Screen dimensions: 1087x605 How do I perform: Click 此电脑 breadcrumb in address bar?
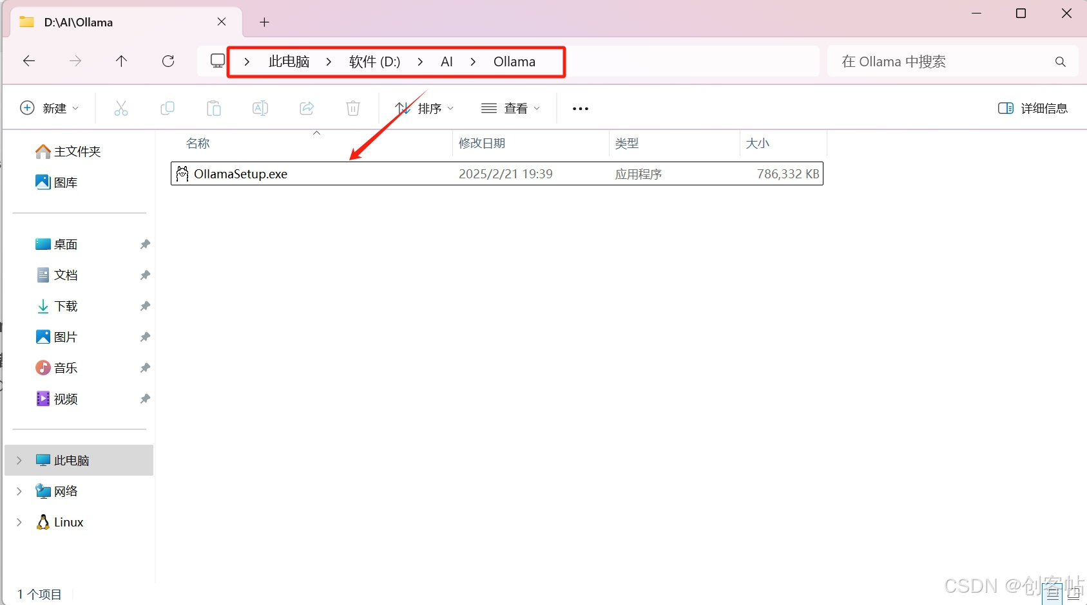pos(289,62)
